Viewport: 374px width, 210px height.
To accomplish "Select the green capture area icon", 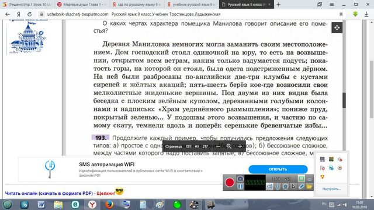I will click(x=302, y=178).
